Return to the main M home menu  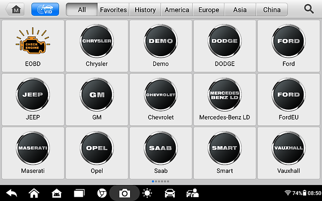pos(15,9)
